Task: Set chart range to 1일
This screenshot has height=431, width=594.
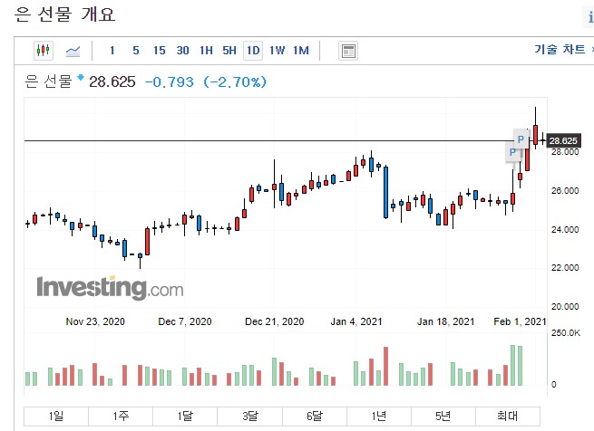Action: pos(56,417)
